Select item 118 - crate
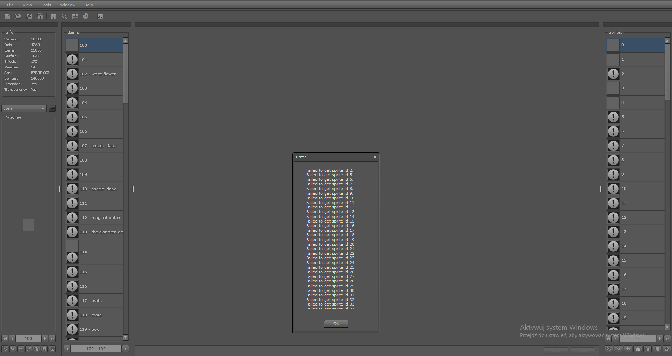 pyautogui.click(x=94, y=315)
